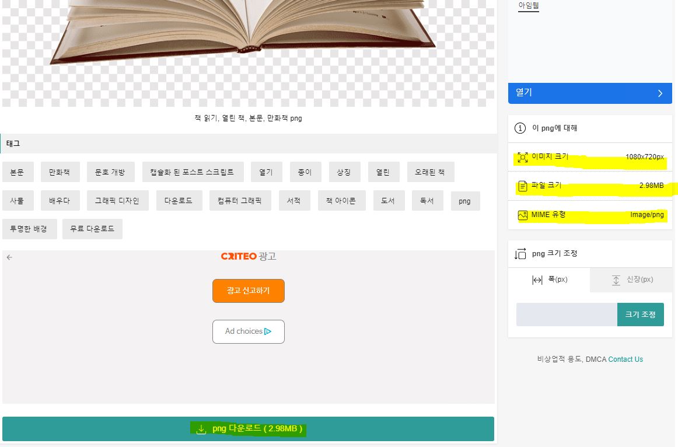Select the 폭(px) width tab

(548, 280)
